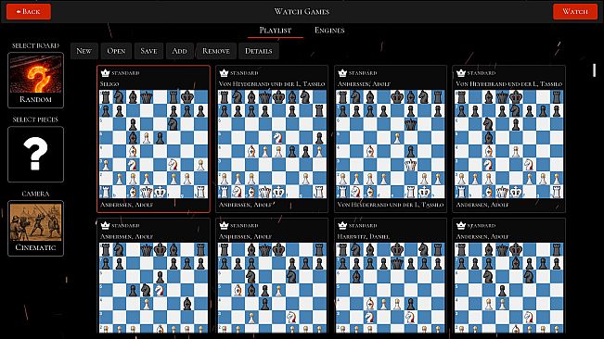Click the 'Seligo' player name
The height and width of the screenshot is (339, 604).
point(109,83)
